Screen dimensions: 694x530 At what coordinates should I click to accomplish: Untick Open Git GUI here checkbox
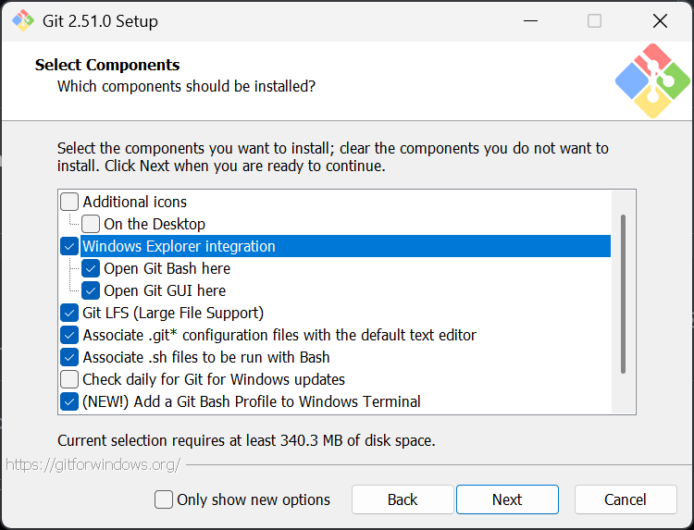[x=91, y=290]
